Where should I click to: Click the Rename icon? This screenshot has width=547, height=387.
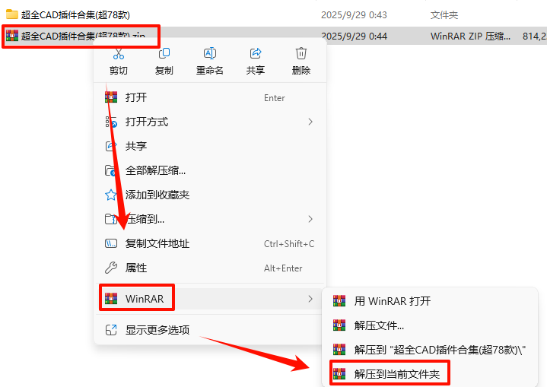[210, 53]
